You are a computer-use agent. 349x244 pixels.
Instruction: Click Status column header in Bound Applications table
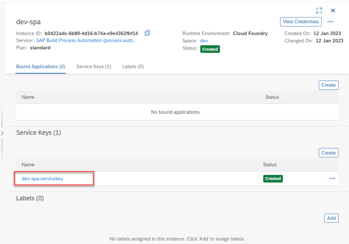(x=272, y=97)
